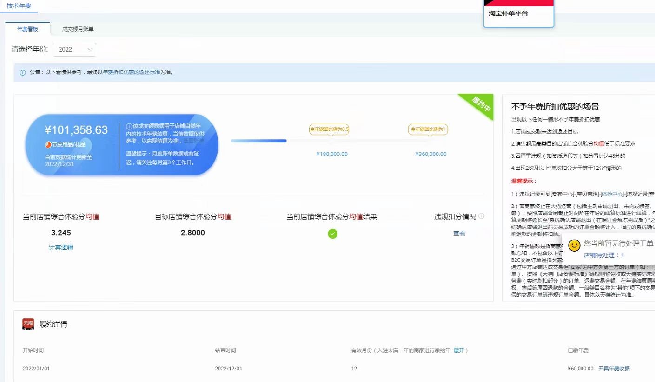Click the 全年返回比例为0.5 milestone label

click(x=329, y=129)
